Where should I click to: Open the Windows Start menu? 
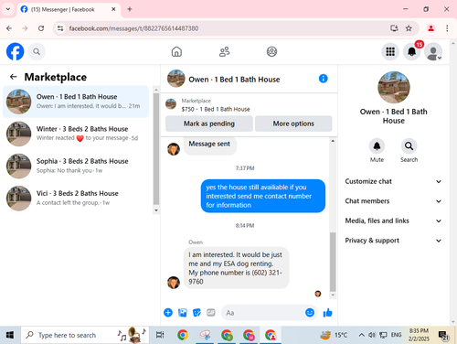point(10,335)
